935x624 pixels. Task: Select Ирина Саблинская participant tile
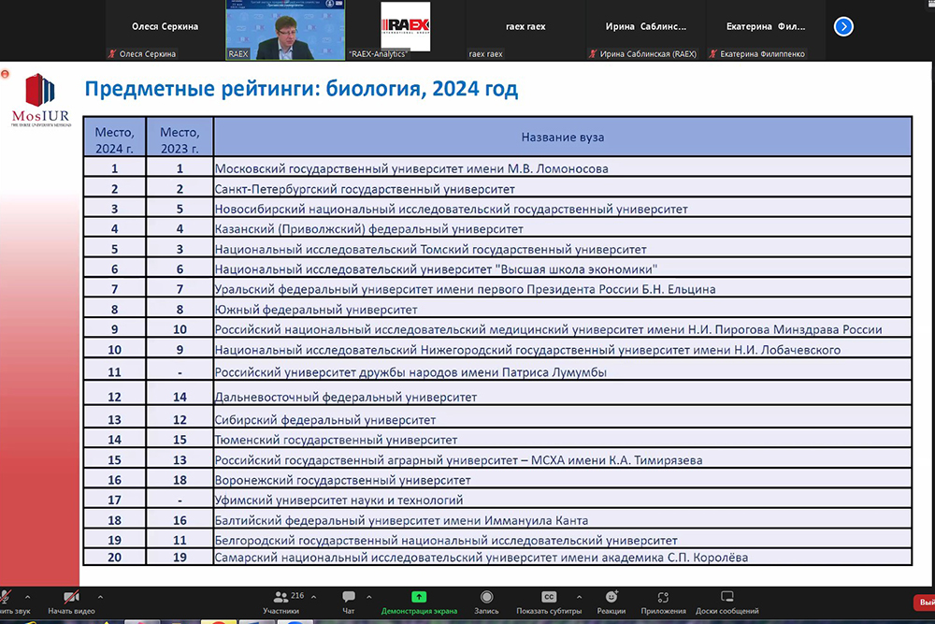pyautogui.click(x=643, y=28)
